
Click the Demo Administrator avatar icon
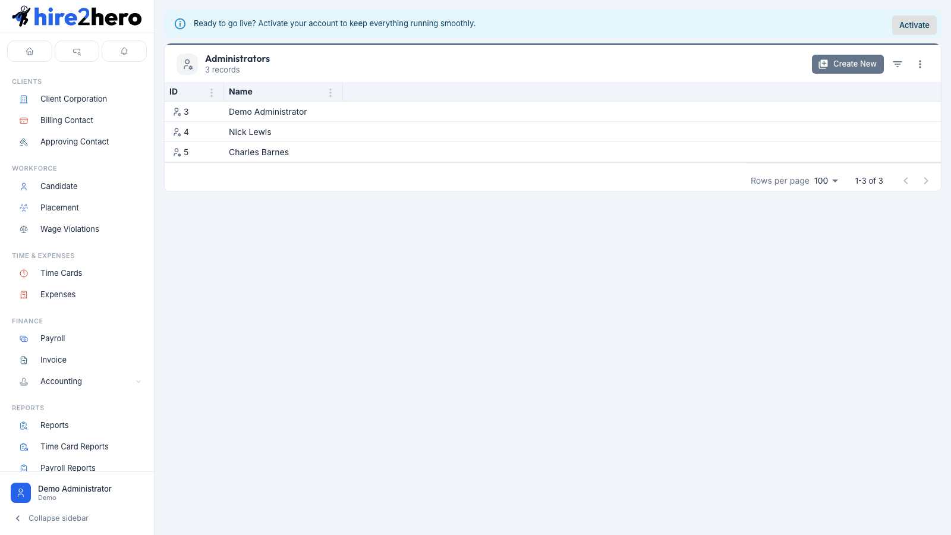pos(21,493)
